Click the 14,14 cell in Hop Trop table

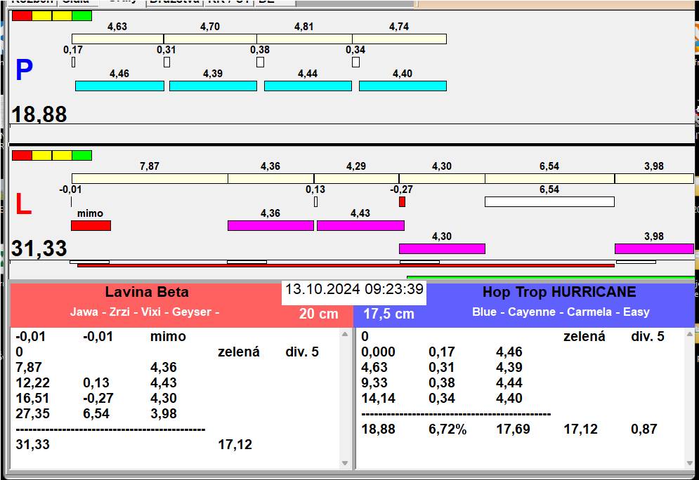tap(378, 398)
